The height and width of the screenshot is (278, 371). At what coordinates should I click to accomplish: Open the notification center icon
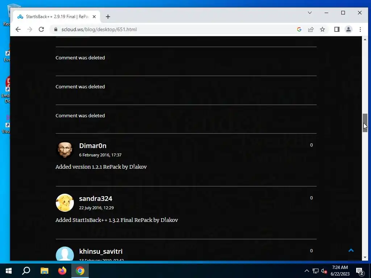point(360,271)
